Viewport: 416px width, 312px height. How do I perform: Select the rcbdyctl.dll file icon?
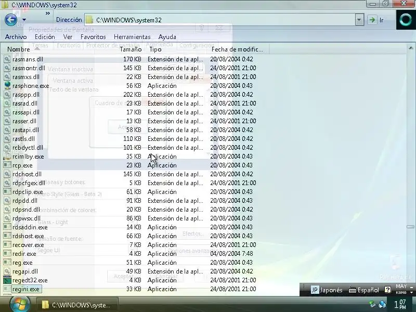click(x=7, y=148)
